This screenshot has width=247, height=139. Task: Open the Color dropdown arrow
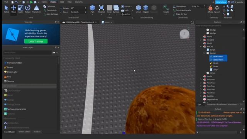(x=110, y=15)
